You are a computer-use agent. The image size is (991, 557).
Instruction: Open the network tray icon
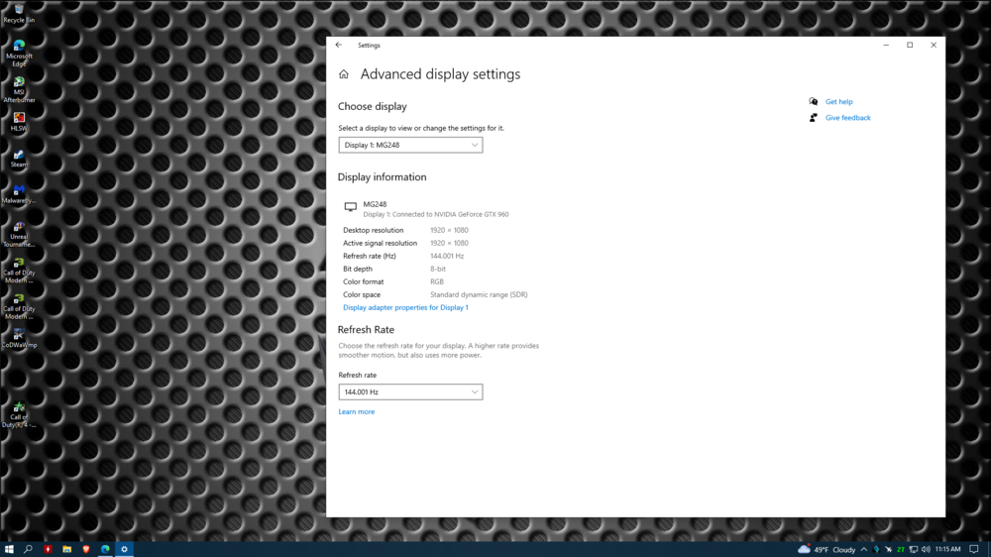click(914, 549)
